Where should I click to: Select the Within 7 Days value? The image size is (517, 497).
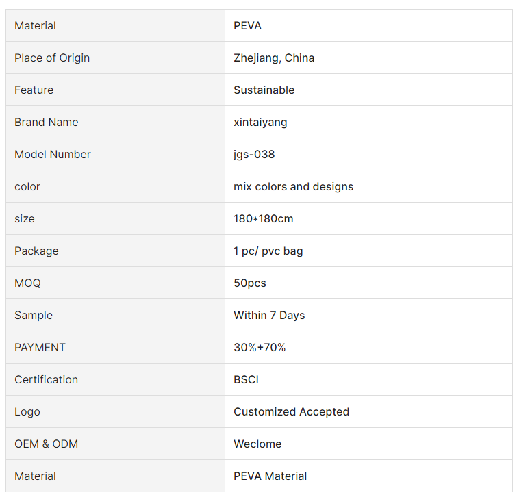(269, 316)
